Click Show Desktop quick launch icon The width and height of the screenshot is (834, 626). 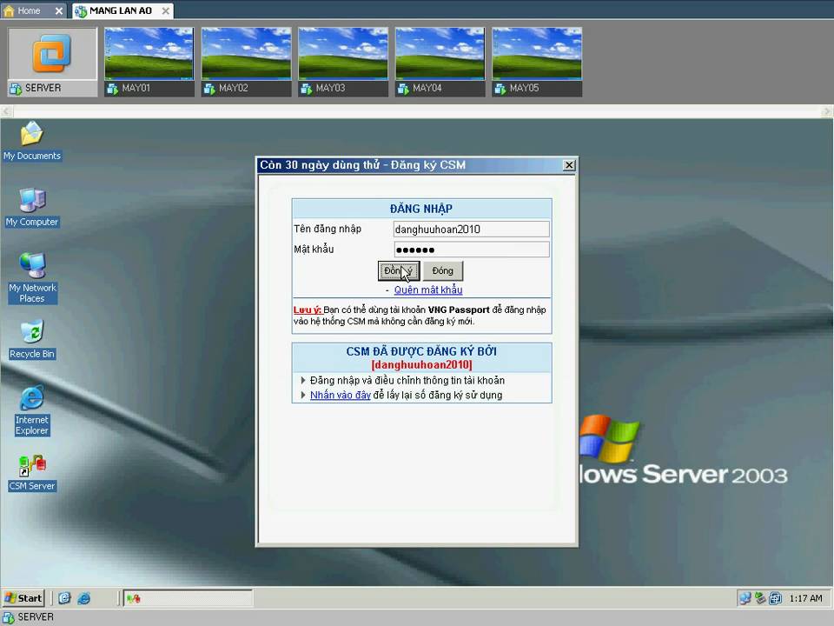click(x=64, y=598)
